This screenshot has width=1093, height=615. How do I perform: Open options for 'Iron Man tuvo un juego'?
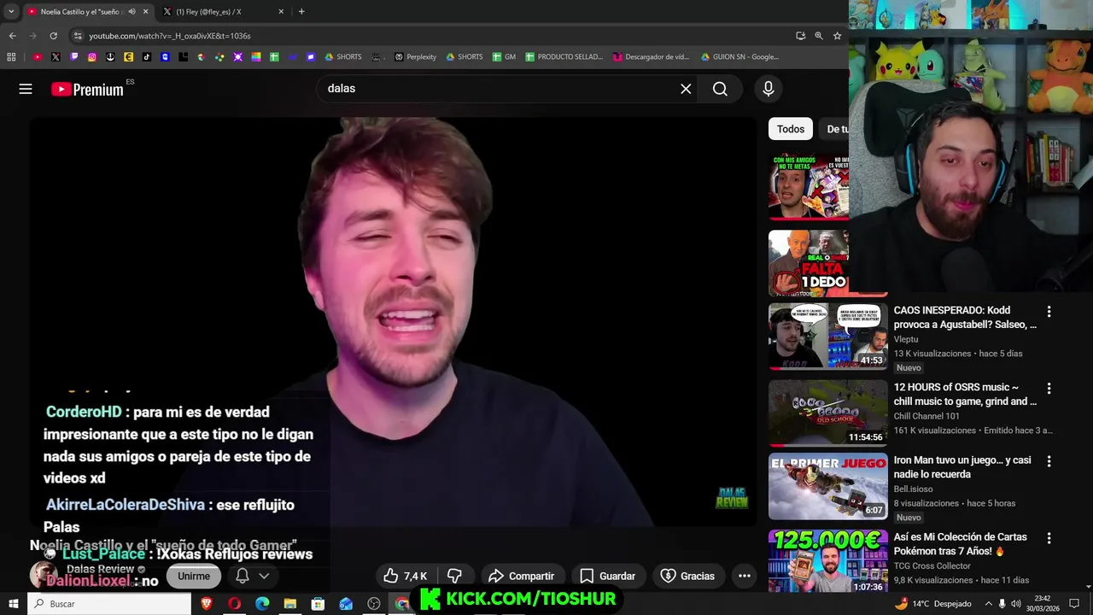coord(1049,461)
